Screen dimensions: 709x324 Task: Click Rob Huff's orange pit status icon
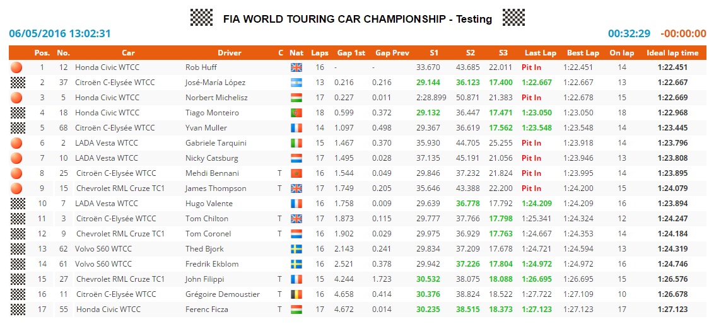tap(17, 67)
